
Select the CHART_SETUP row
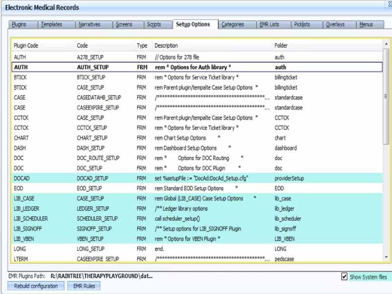pos(92,138)
